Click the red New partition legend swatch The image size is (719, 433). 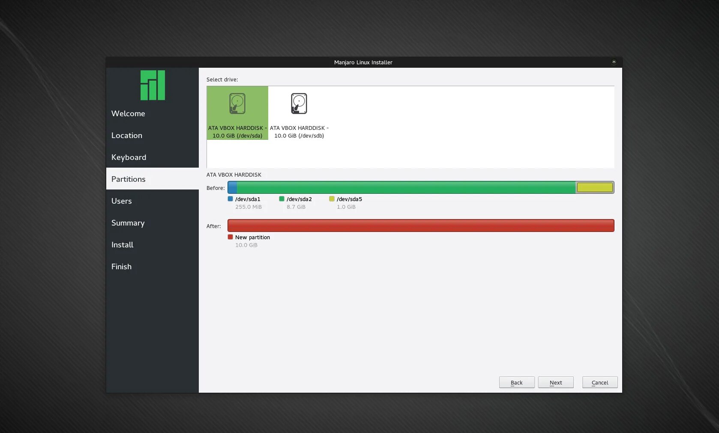(x=231, y=237)
